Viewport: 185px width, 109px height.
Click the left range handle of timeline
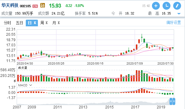coord(171,101)
